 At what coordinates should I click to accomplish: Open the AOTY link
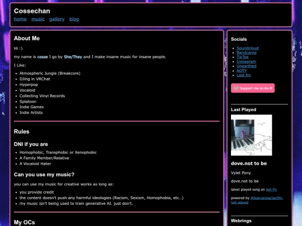pyautogui.click(x=242, y=70)
